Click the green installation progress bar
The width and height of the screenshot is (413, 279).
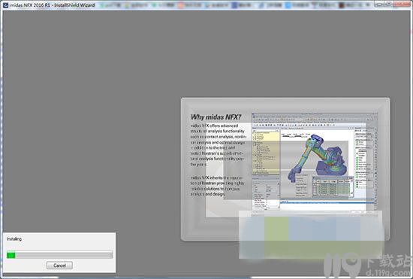coord(60,255)
